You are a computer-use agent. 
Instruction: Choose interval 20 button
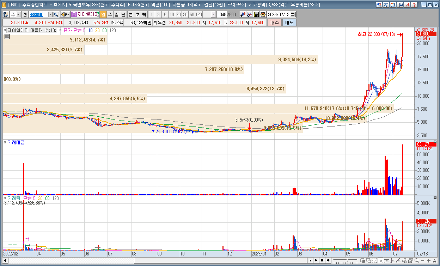178,14
